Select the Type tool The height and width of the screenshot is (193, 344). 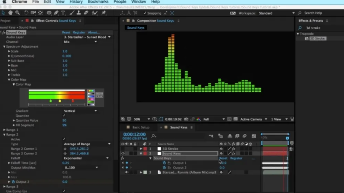63,13
